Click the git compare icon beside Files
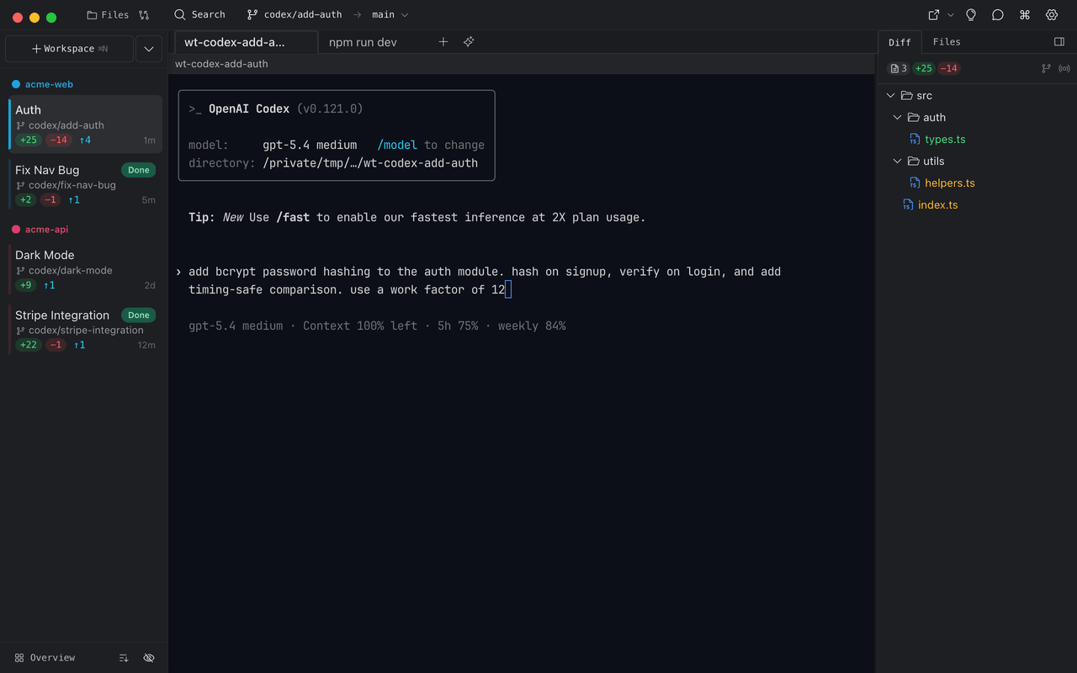 (144, 15)
